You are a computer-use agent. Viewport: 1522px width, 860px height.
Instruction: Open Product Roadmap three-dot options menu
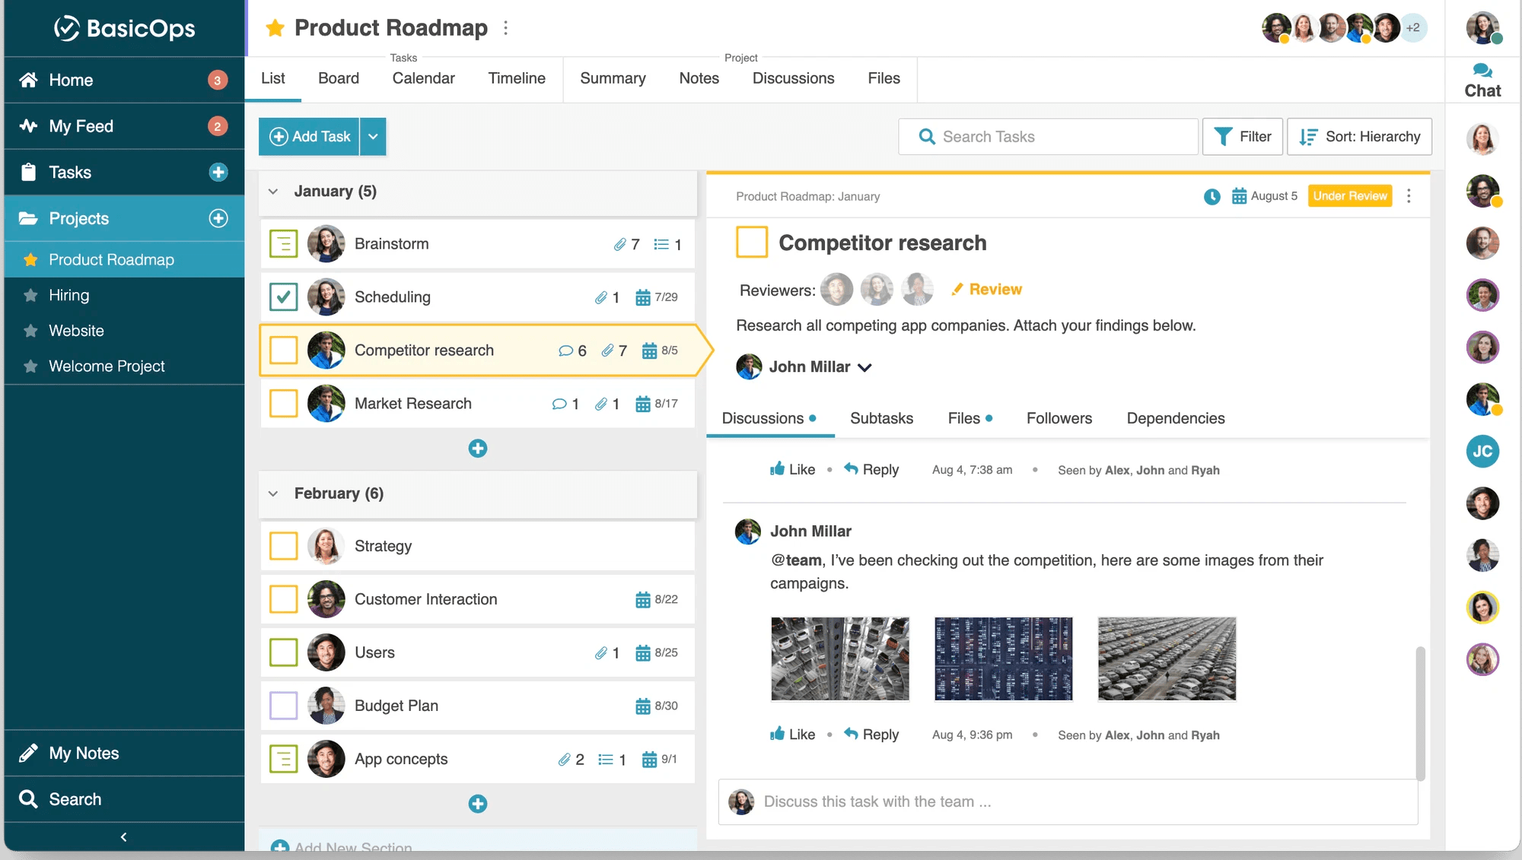(506, 28)
